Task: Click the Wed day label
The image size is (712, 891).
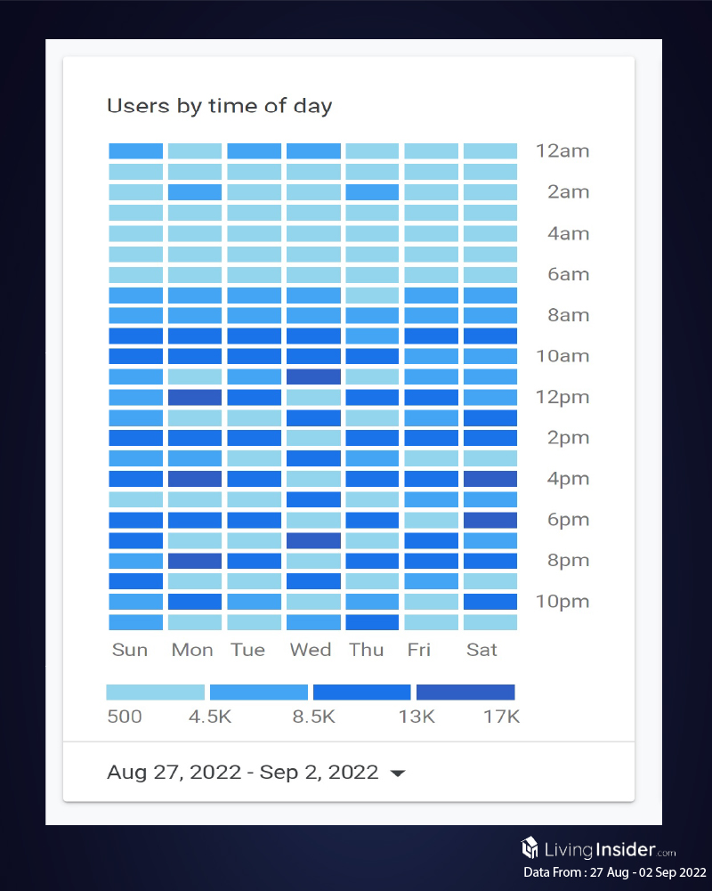Action: point(311,650)
